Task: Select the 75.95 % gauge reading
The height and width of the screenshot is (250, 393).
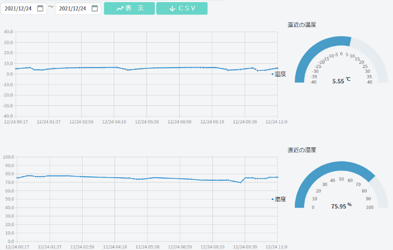Action: (x=341, y=206)
